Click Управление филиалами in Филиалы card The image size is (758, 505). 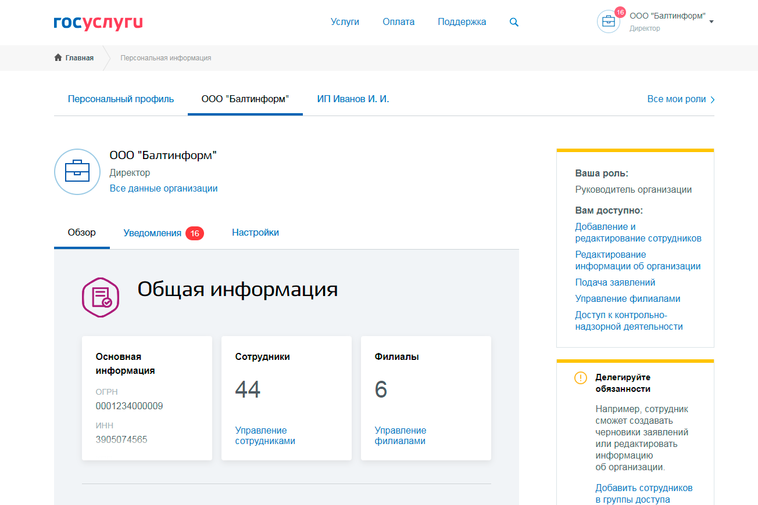[x=401, y=436]
